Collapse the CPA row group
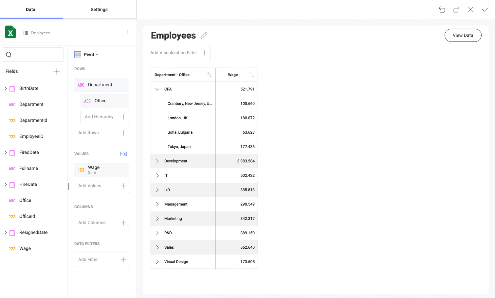The height and width of the screenshot is (298, 495). tap(157, 89)
